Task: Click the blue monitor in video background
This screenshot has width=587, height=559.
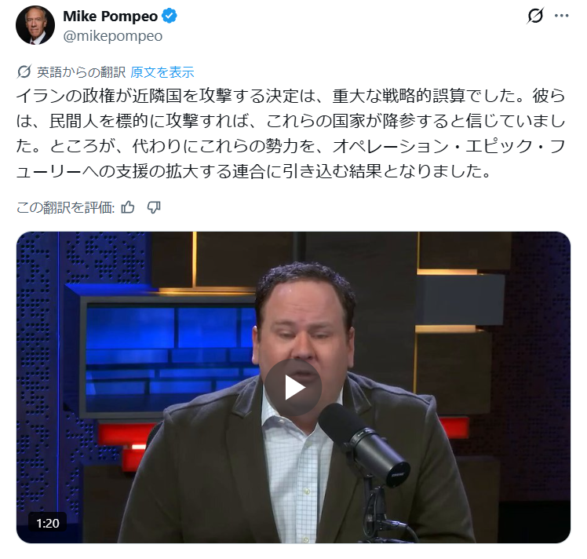Action: tap(169, 356)
